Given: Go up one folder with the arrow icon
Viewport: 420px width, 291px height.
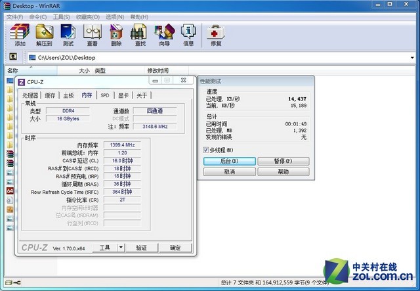Looking at the screenshot, I should 13,56.
